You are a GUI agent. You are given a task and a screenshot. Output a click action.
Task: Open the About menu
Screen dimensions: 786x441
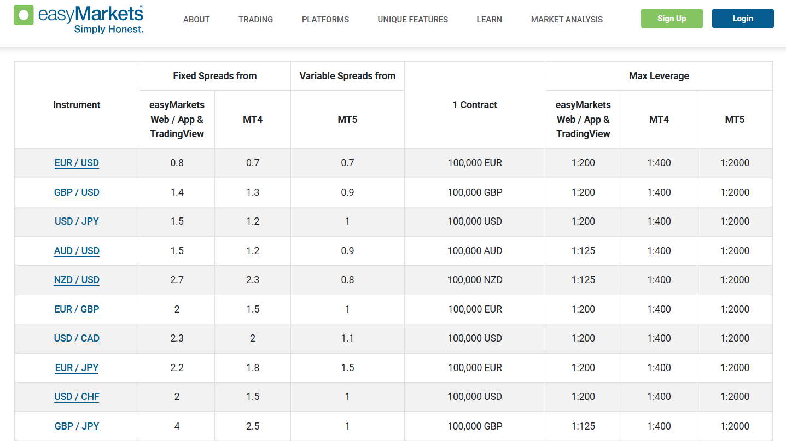click(196, 20)
